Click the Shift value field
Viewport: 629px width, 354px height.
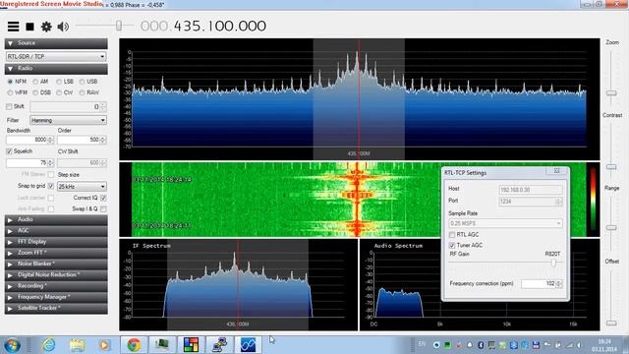coord(68,107)
